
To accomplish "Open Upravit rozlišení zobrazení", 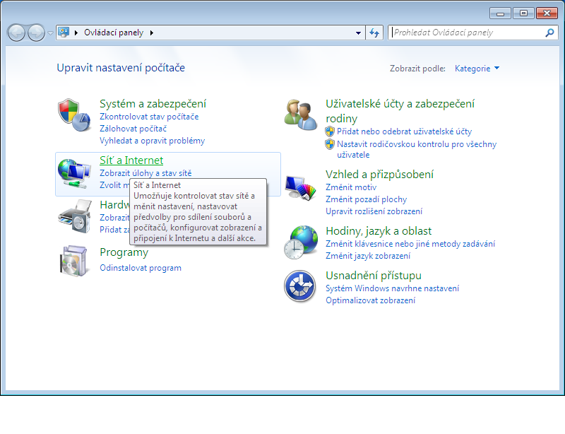I will 374,211.
